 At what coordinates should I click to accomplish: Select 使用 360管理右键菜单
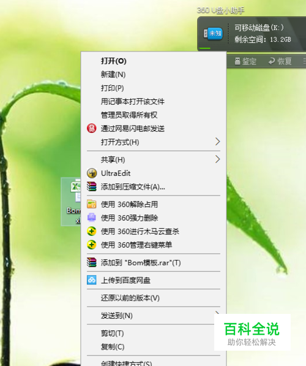[154, 245]
